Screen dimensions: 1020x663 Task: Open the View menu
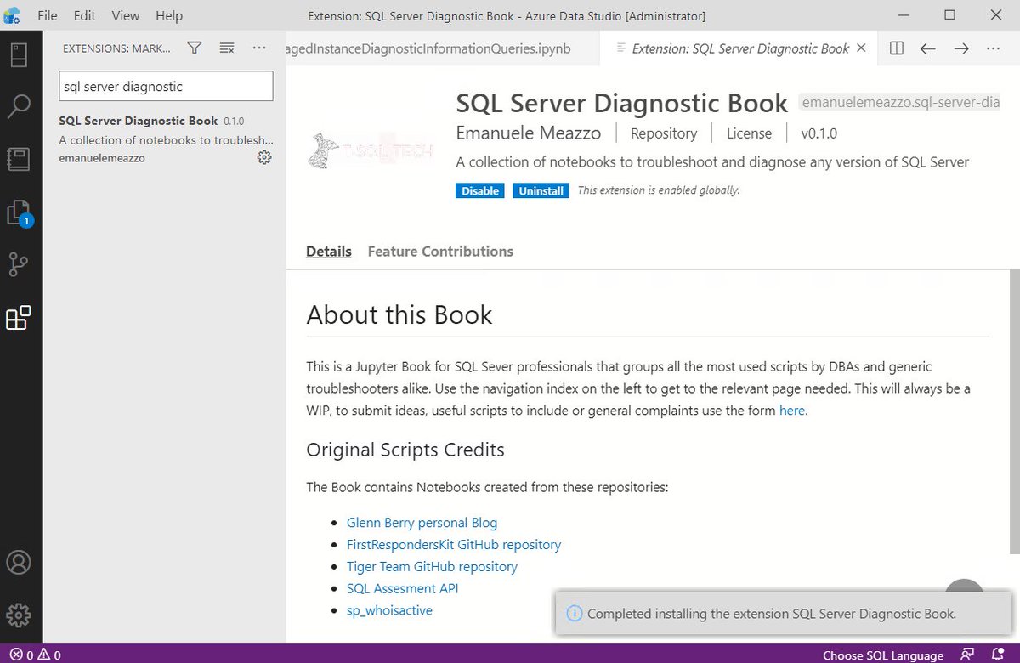click(x=126, y=15)
